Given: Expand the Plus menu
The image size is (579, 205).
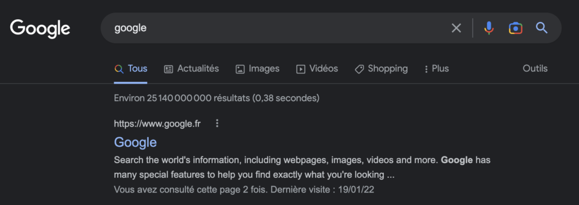Looking at the screenshot, I should coord(437,68).
